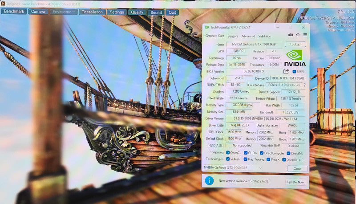356x204 pixels.
Task: Click the Quit button in Heaven
Action: pyautogui.click(x=172, y=12)
